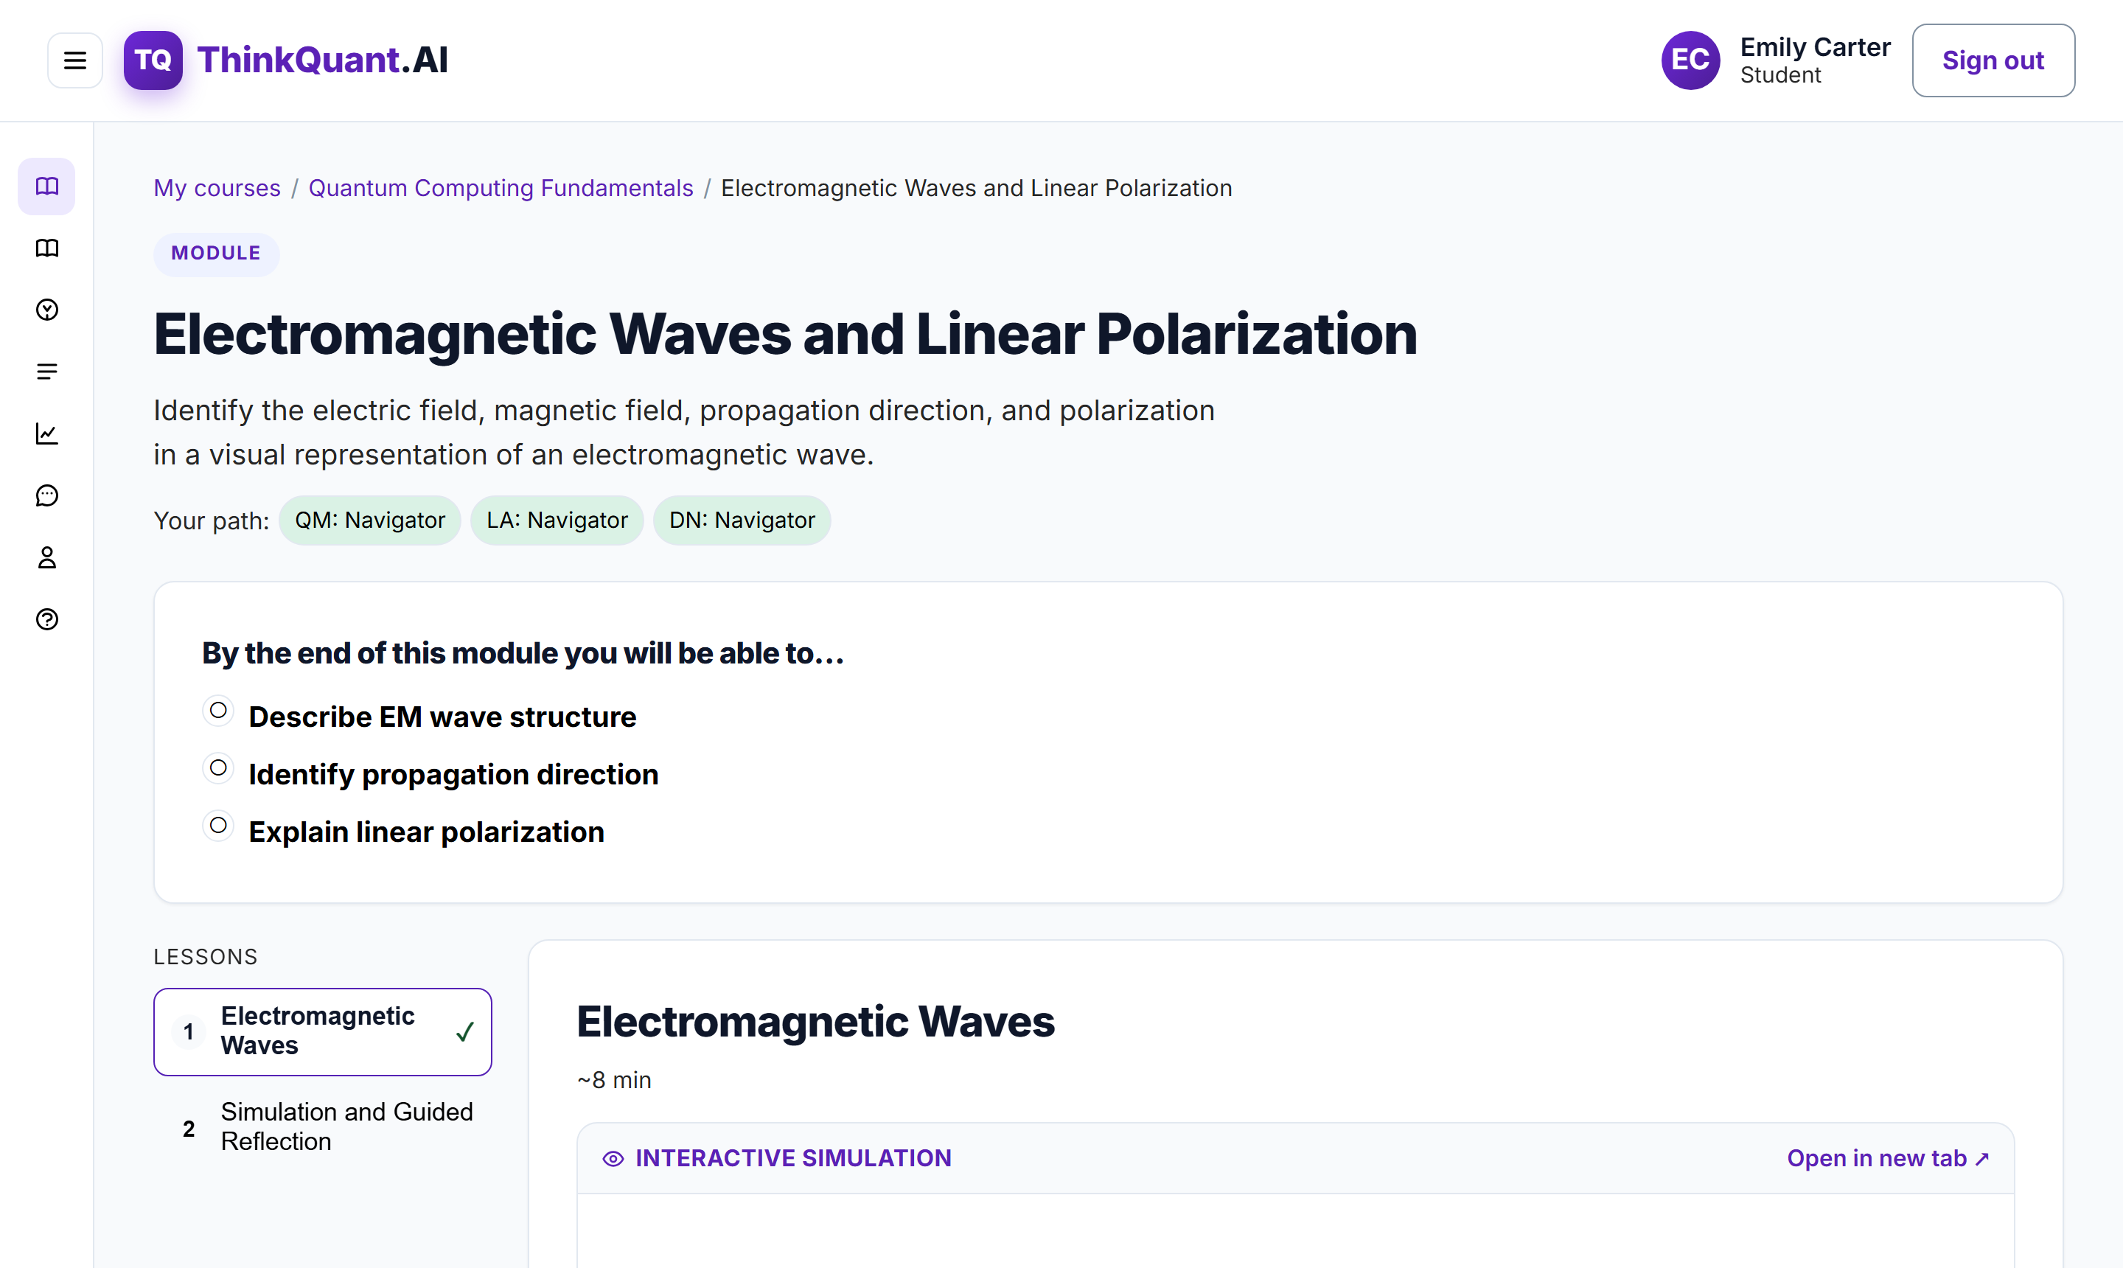Open the question mark help sidebar icon
This screenshot has width=2123, height=1268.
[47, 619]
